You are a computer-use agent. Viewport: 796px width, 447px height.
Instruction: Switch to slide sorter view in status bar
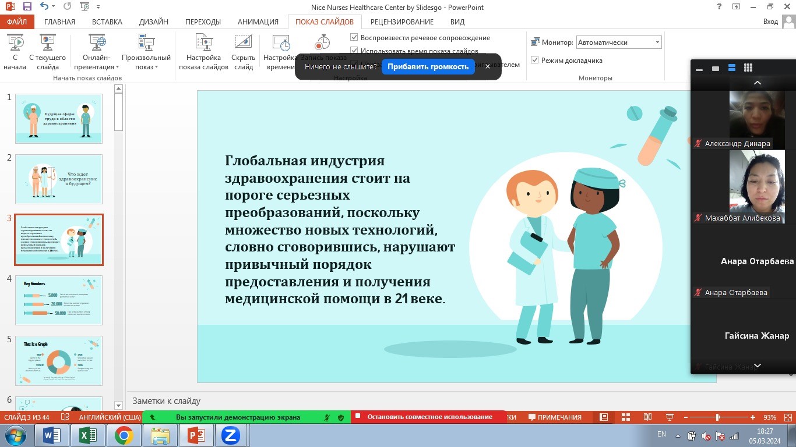click(625, 417)
